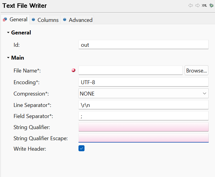The height and width of the screenshot is (177, 215).
Task: Click the Encoding field showing UTF-8
Action: coord(143,82)
